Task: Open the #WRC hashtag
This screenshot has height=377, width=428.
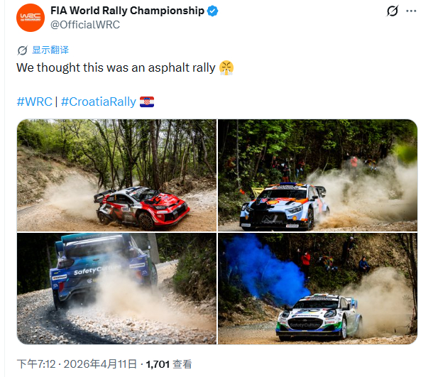Action: click(x=34, y=102)
